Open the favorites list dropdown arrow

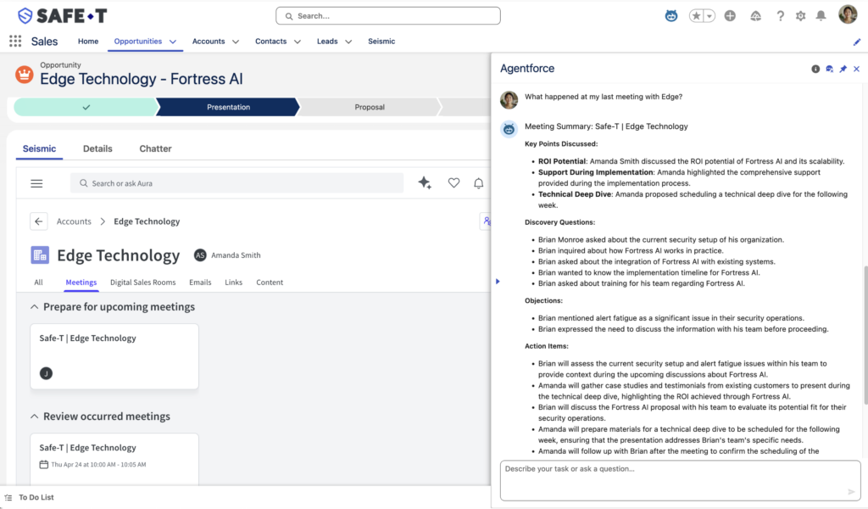click(709, 16)
